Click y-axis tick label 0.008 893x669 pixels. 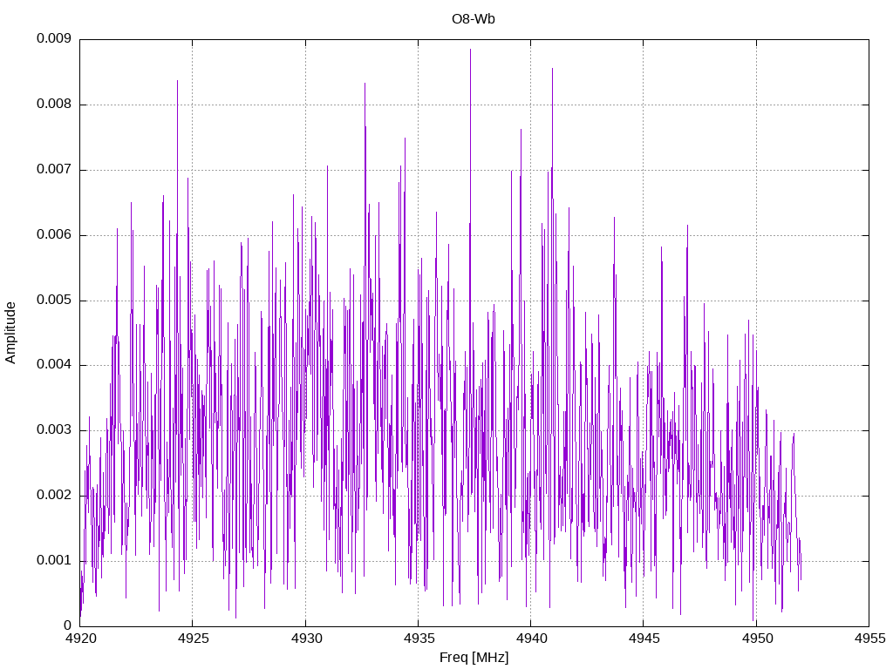pyautogui.click(x=54, y=105)
